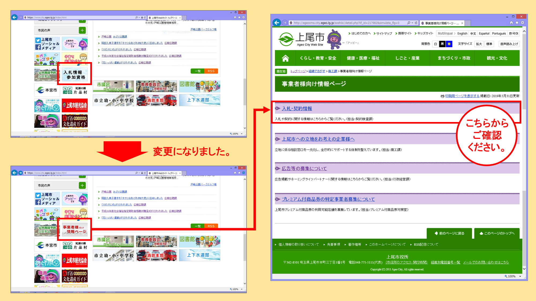Click green plus beside 市民の声 in bottom-left window
The width and height of the screenshot is (536, 301).
[82, 185]
